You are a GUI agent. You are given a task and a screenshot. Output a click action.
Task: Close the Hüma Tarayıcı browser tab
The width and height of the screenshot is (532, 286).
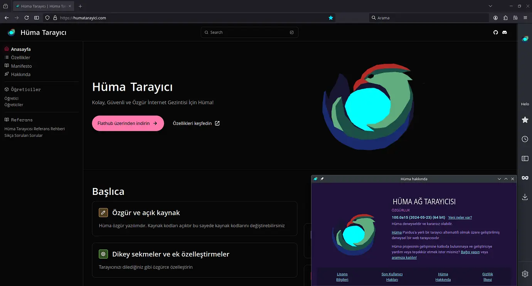(70, 6)
